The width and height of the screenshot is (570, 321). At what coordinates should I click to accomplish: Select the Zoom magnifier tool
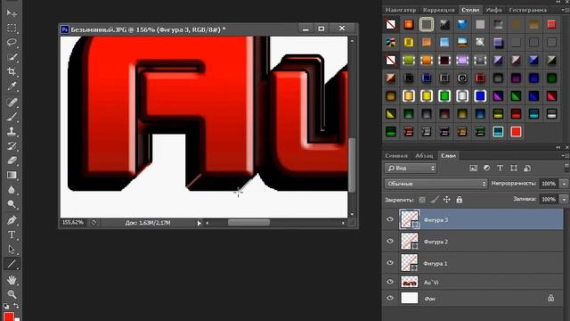[x=12, y=294]
